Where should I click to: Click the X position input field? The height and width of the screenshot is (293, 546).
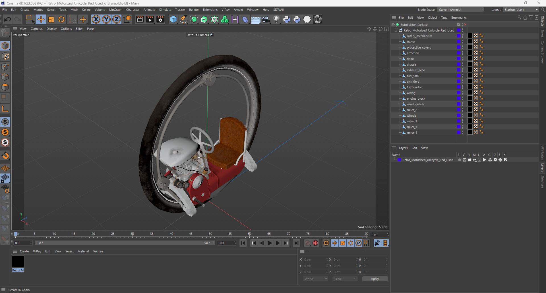pyautogui.click(x=316, y=259)
